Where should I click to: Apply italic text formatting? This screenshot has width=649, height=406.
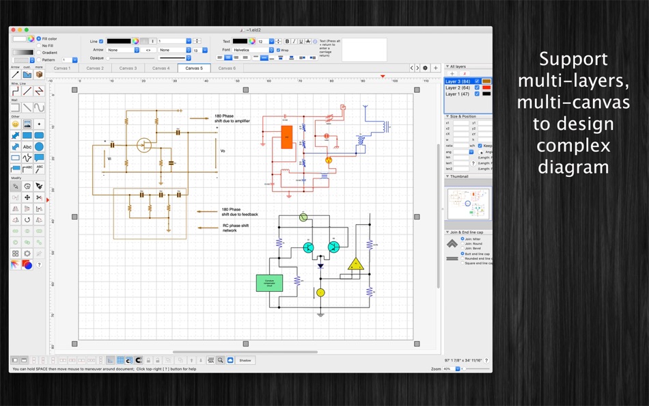[294, 42]
